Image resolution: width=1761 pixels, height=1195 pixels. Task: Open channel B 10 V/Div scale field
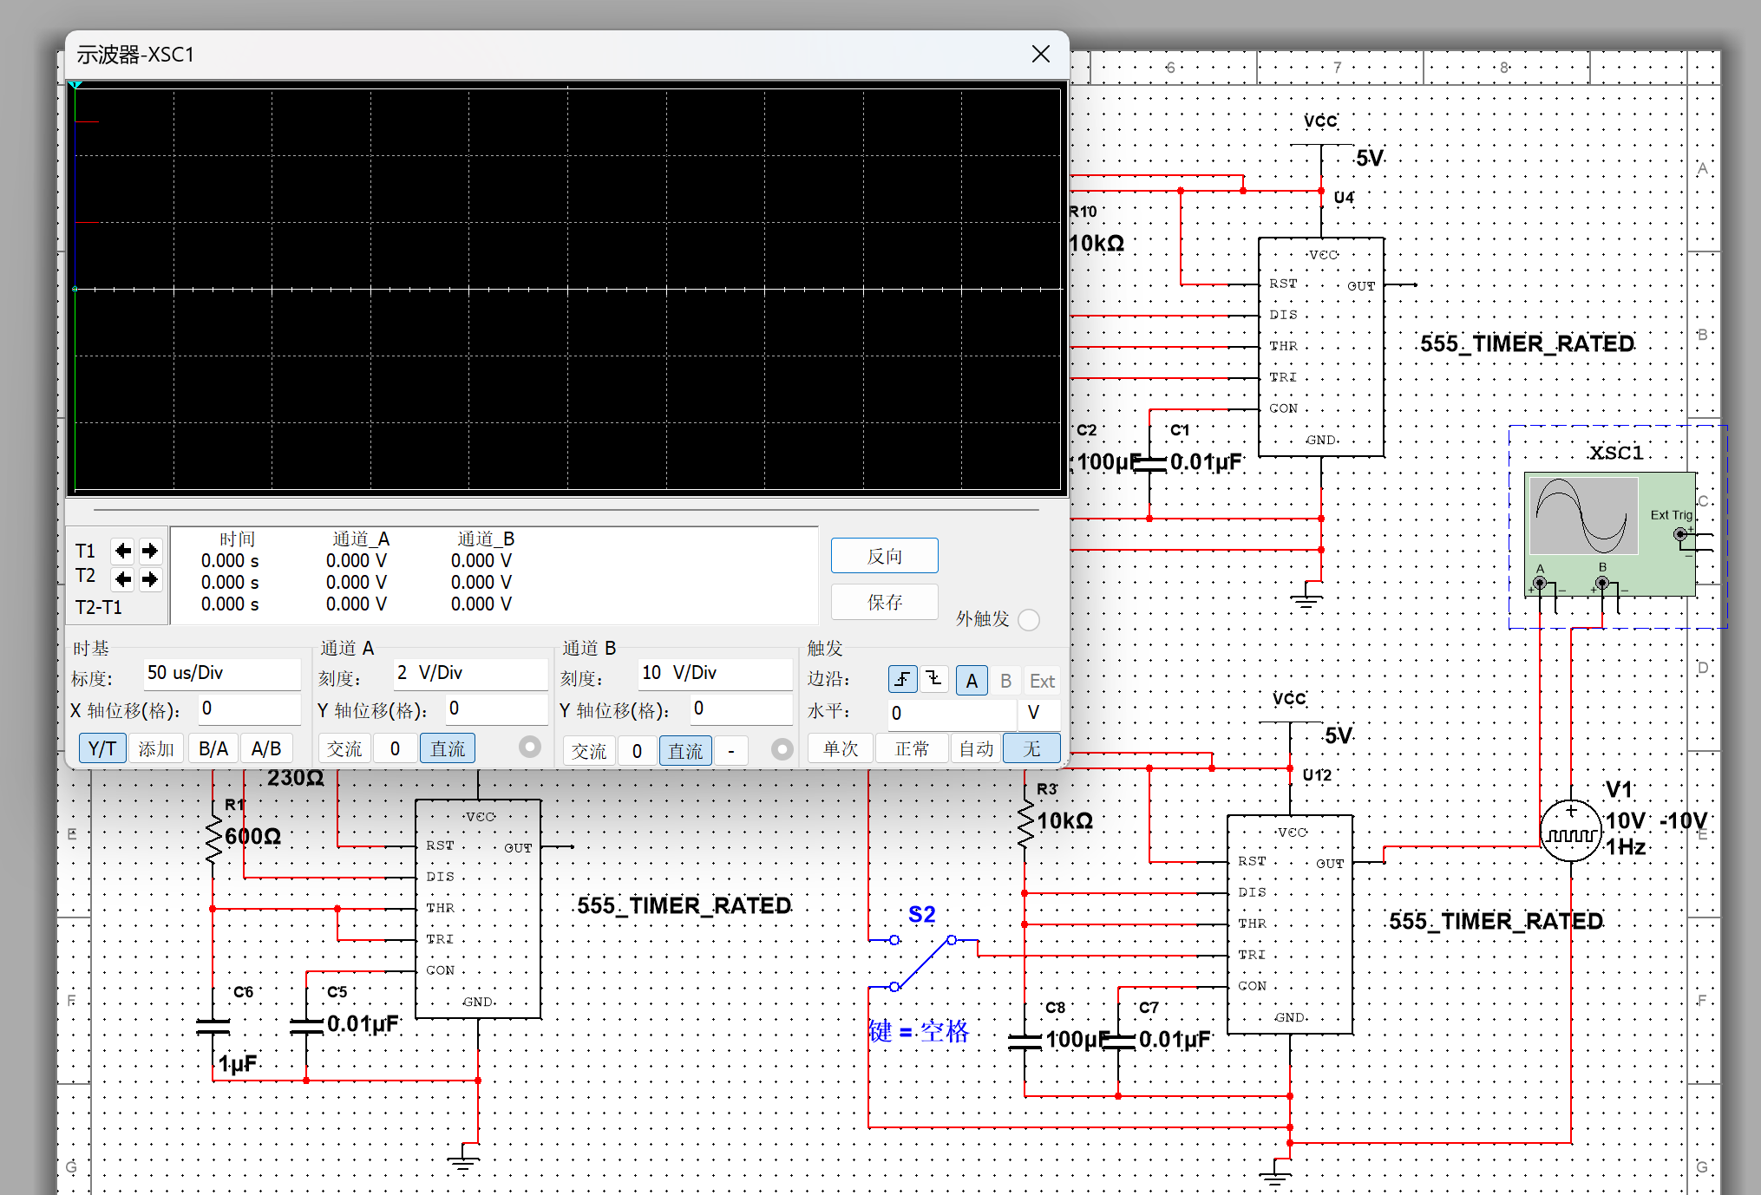[x=714, y=673]
